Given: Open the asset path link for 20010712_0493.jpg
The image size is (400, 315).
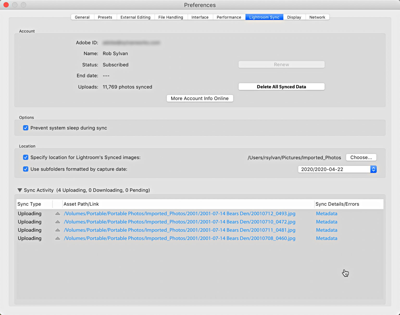Looking at the screenshot, I should [x=180, y=213].
